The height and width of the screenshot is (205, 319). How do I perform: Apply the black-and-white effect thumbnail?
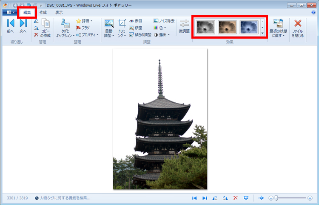[206, 27]
